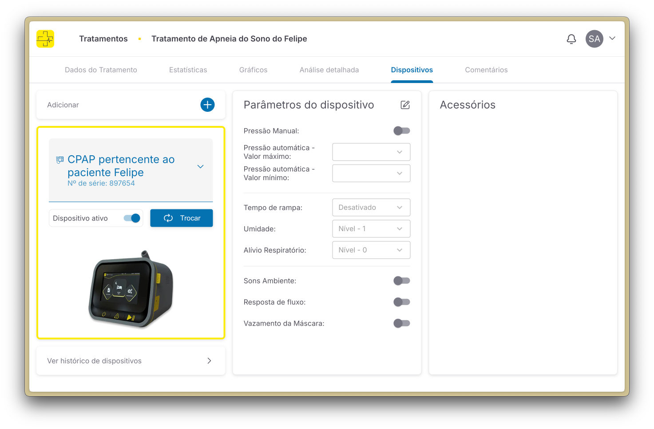Image resolution: width=654 pixels, height=429 pixels.
Task: Click the medical cross app logo
Action: [x=45, y=39]
